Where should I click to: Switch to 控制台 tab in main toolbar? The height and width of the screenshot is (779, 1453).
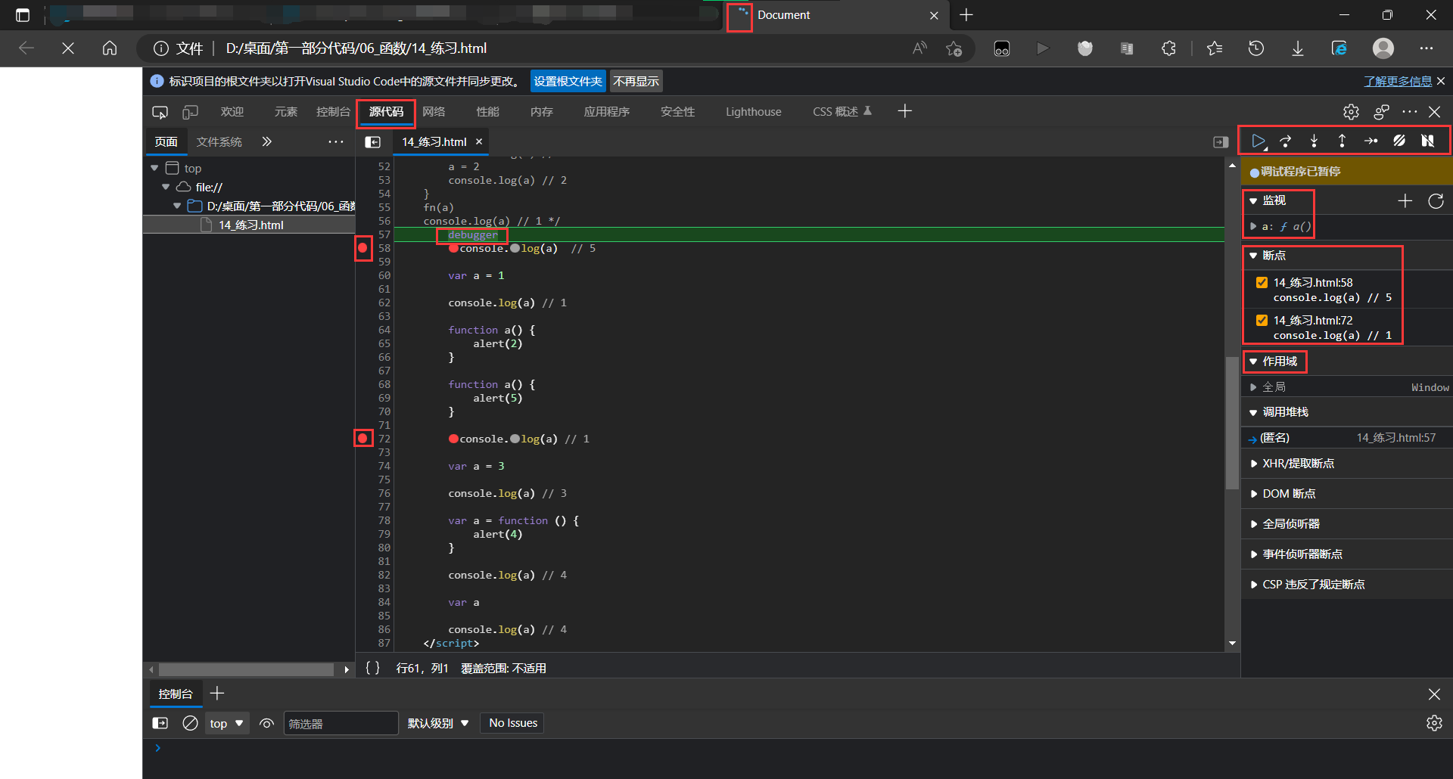(333, 112)
